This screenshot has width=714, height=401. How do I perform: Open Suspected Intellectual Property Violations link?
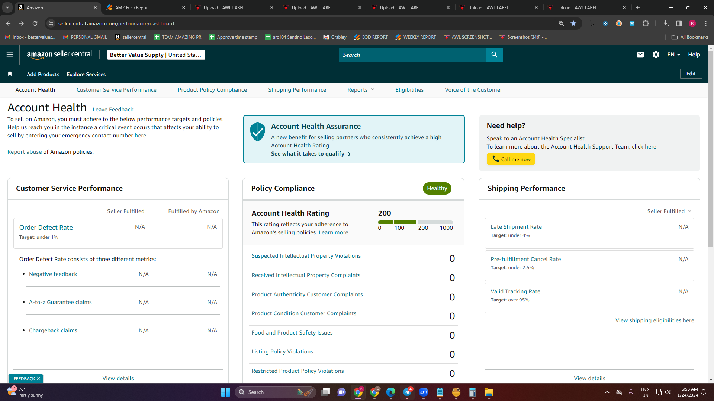pos(306,256)
